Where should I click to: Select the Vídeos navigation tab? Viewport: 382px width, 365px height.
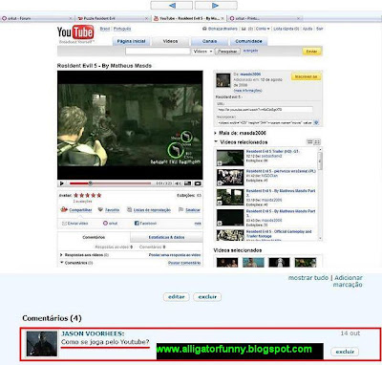click(x=170, y=41)
